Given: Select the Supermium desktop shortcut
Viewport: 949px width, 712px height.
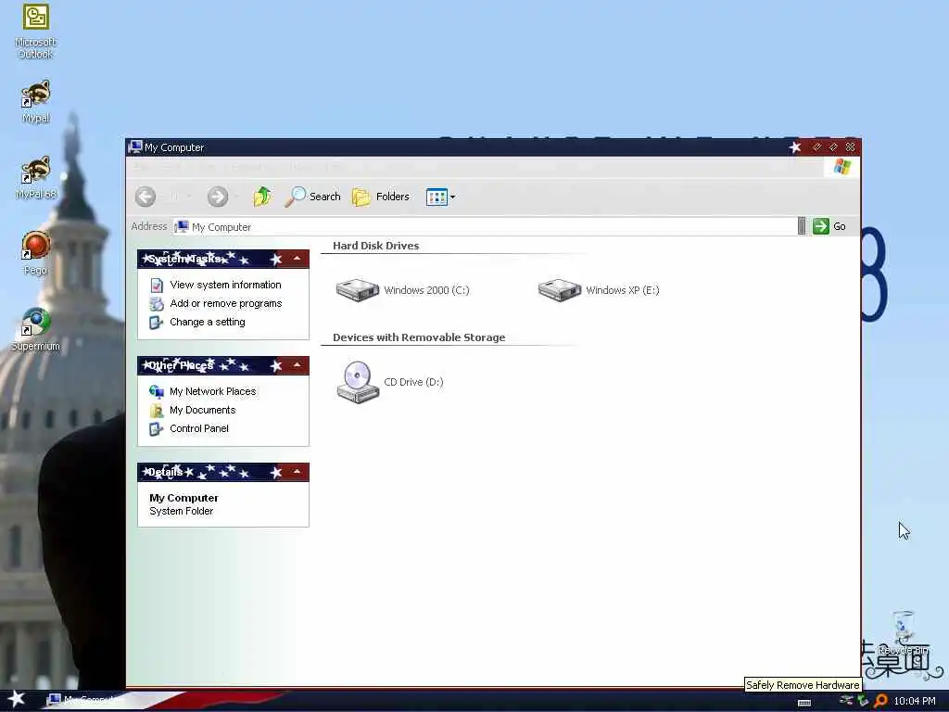Looking at the screenshot, I should point(36,330).
